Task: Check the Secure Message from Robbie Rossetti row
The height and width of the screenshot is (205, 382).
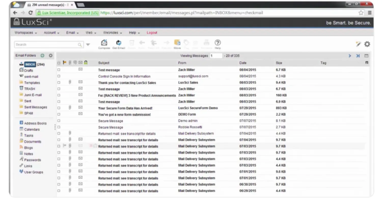Action: tap(59, 127)
